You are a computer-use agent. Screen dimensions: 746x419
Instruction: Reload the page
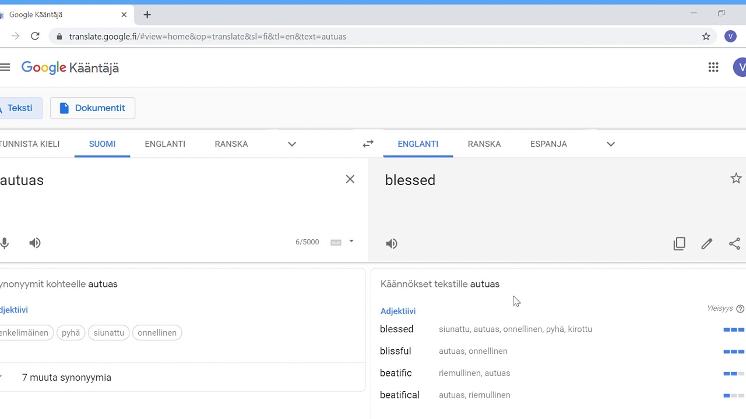[x=35, y=36]
